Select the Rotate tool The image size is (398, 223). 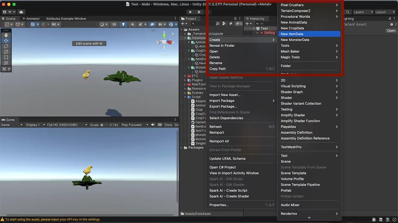tap(6, 46)
